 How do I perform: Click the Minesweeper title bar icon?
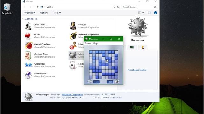click(x=87, y=39)
